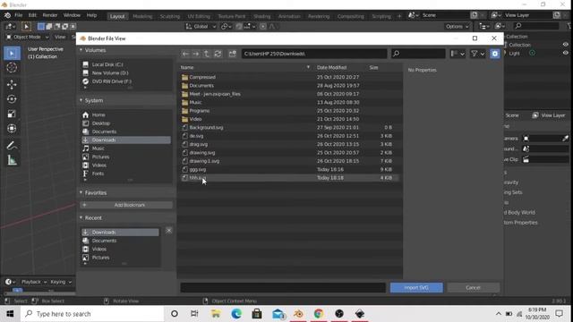Screen dimensions: 573x322
Task: Open Desktop in System list
Action: (126, 123)
